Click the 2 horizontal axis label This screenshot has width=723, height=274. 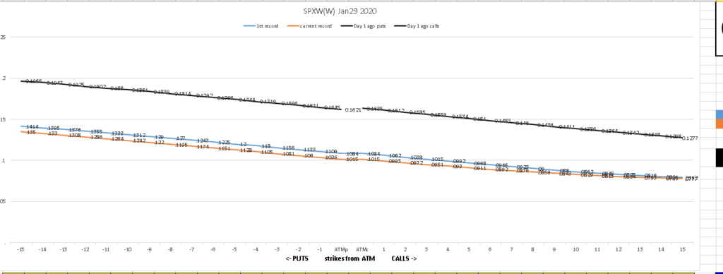click(x=405, y=249)
